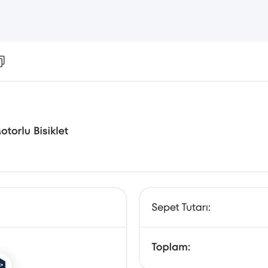
Task: Click the "Sepet Tutarı:" label
Action: 181,208
